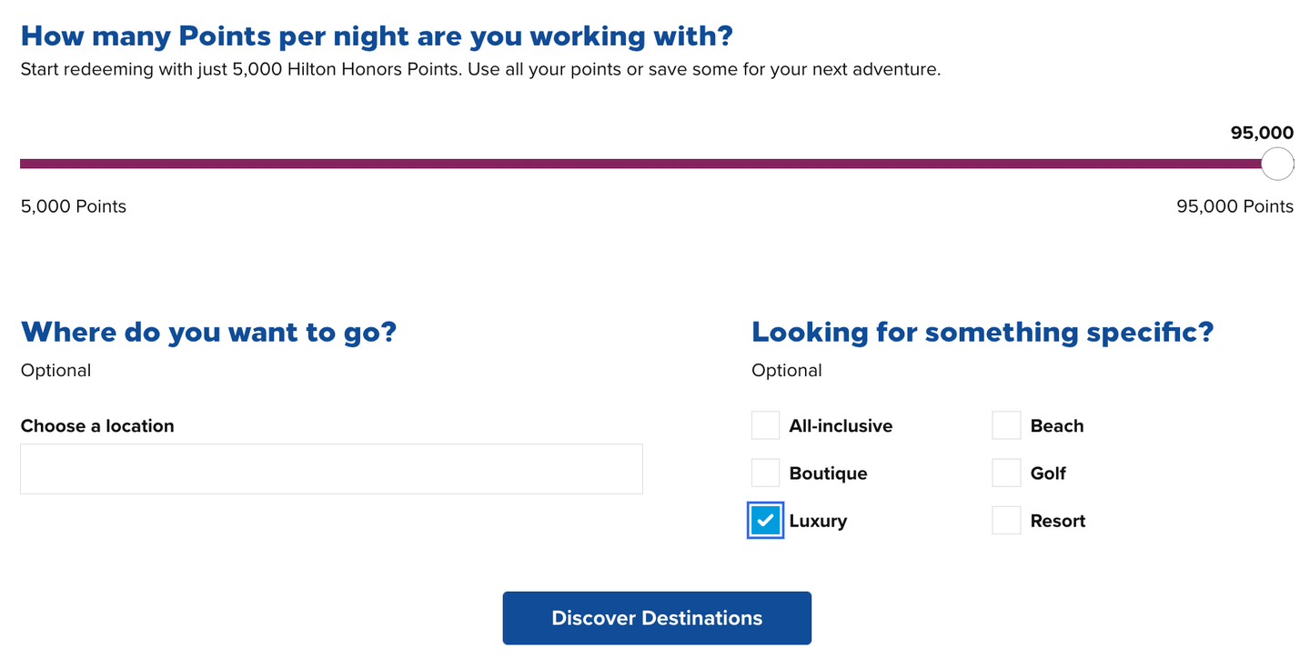Click the bold 95,000 value above the slider
Viewport: 1310px width, 668px height.
1262,133
